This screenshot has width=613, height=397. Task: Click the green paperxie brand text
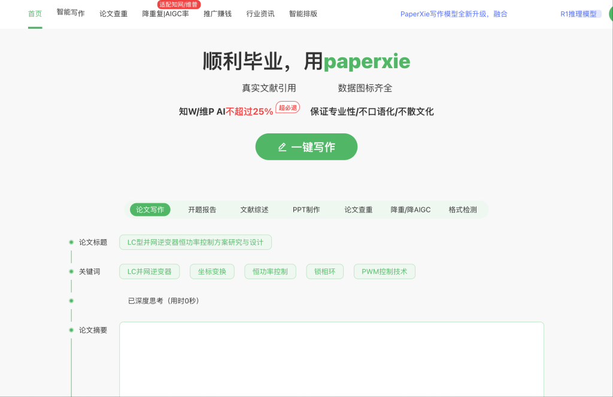[367, 62]
